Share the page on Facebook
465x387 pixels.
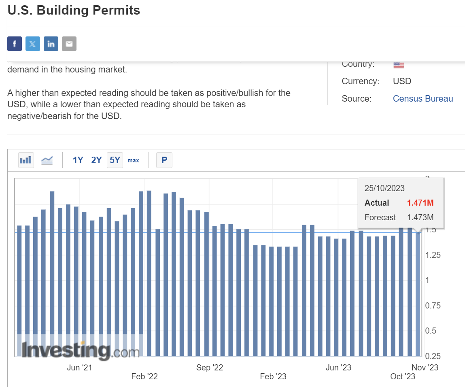tap(15, 44)
